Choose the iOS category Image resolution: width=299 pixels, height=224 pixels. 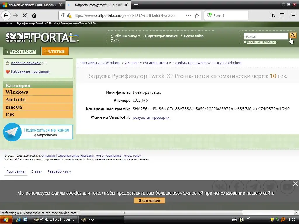coord(38,115)
